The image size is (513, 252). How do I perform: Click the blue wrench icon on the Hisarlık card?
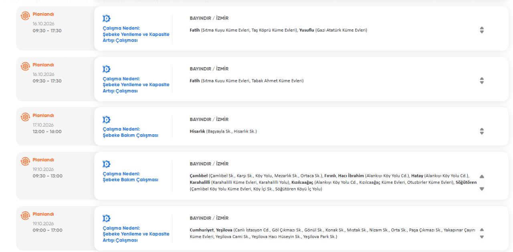point(107,119)
